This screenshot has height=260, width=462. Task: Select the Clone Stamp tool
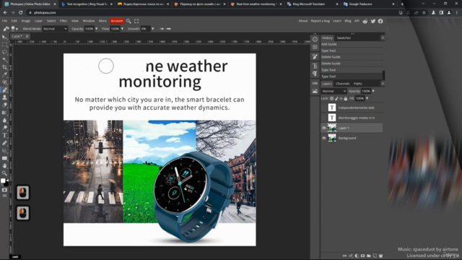click(x=4, y=97)
